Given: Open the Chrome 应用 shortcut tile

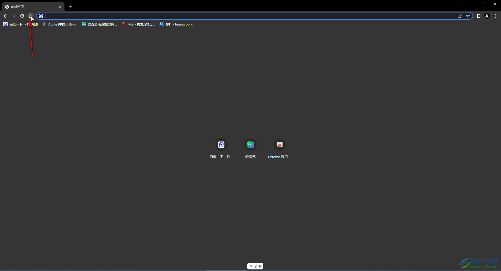Looking at the screenshot, I should pos(279,149).
